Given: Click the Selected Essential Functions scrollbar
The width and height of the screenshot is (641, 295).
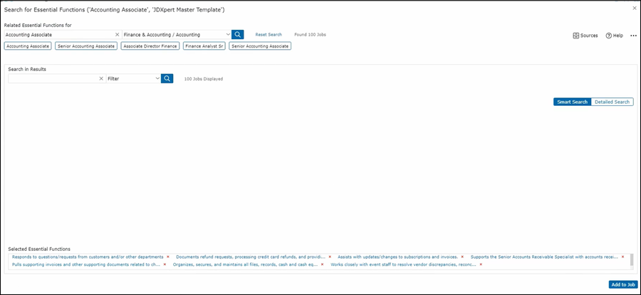Looking at the screenshot, I should pos(632,260).
